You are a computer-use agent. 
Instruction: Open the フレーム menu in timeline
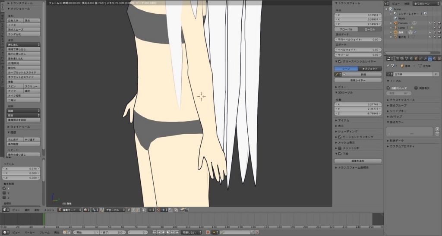coord(44,233)
